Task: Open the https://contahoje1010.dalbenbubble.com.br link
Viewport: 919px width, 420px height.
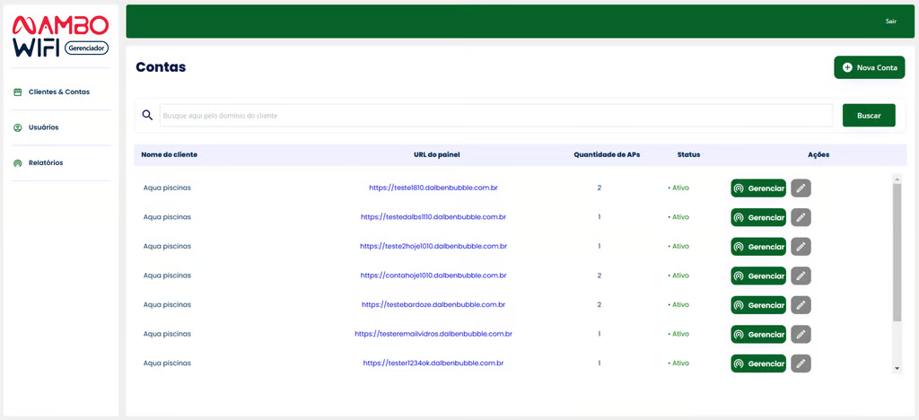Action: click(x=433, y=276)
